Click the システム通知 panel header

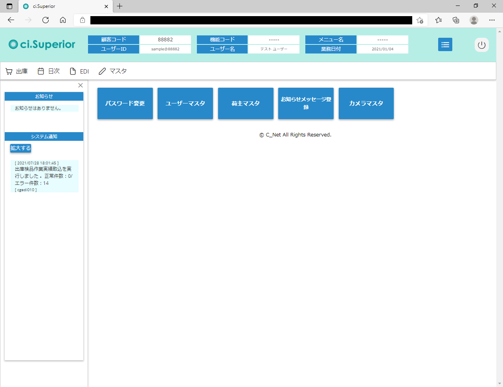point(44,136)
